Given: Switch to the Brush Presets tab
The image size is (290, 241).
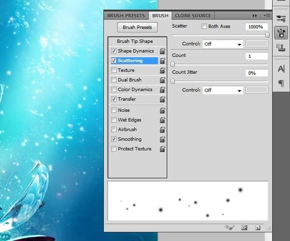Looking at the screenshot, I should tap(126, 16).
